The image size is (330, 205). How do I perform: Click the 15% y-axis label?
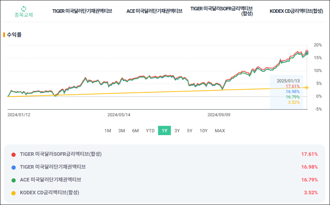(318, 58)
